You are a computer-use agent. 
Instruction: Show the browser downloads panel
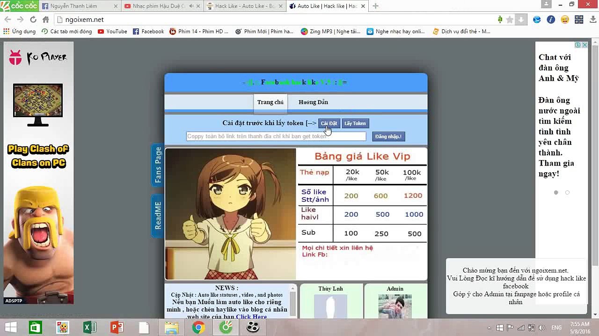click(592, 20)
